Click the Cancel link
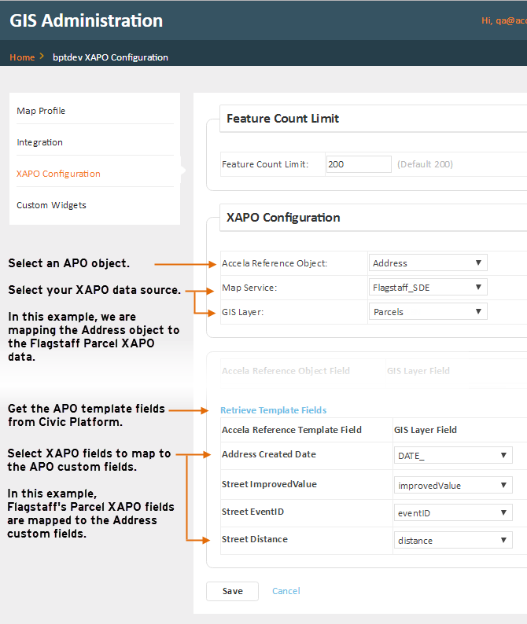527x624 pixels. [286, 591]
